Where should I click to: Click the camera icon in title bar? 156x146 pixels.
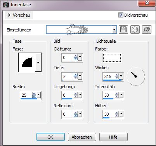(x=5, y=5)
